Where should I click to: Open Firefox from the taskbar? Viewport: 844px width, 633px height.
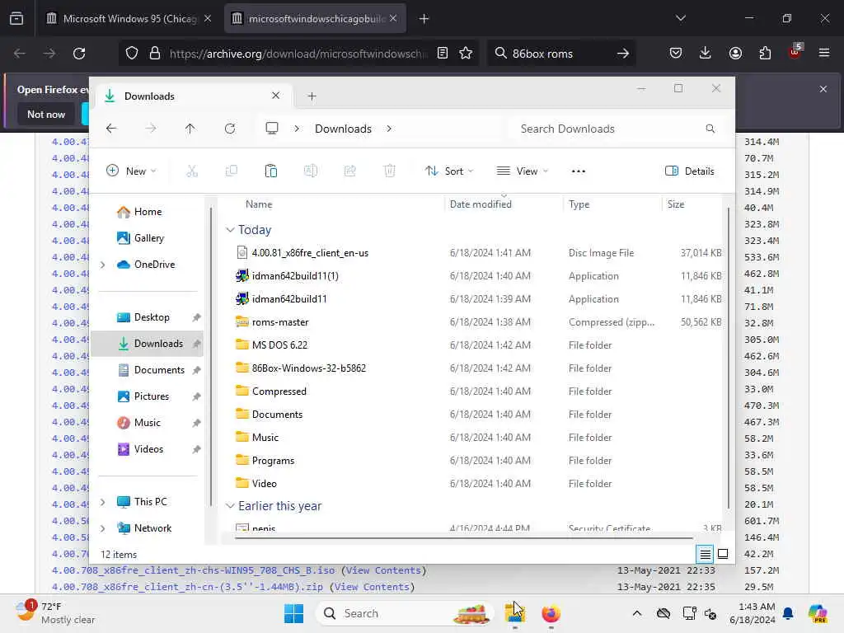(551, 613)
